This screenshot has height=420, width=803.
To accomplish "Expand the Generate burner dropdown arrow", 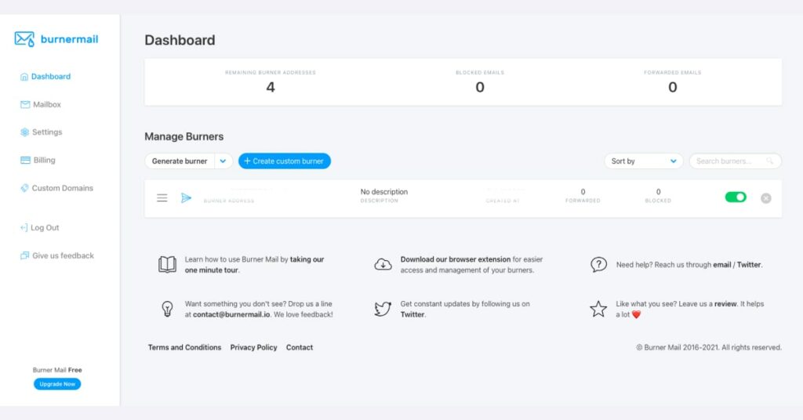I will point(223,161).
